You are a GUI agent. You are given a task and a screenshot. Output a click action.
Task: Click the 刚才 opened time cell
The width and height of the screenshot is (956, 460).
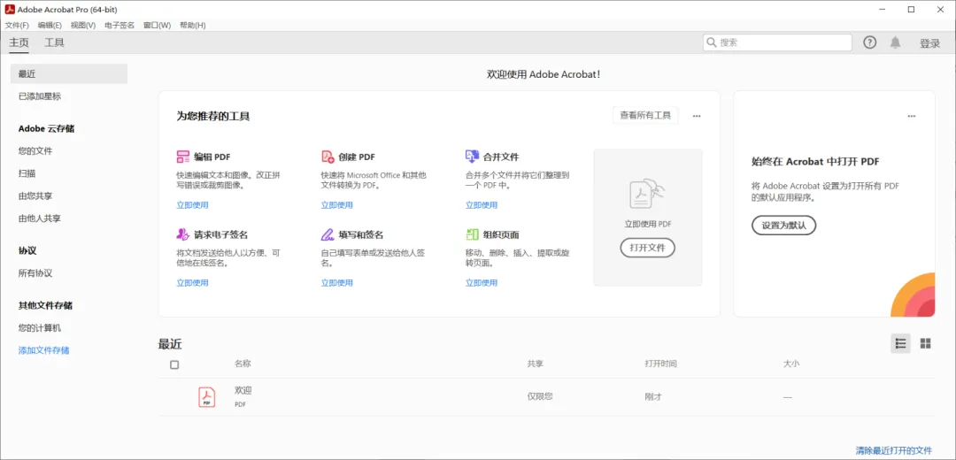653,396
